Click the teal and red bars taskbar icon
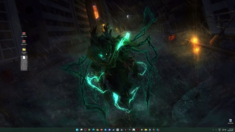 pos(158,130)
